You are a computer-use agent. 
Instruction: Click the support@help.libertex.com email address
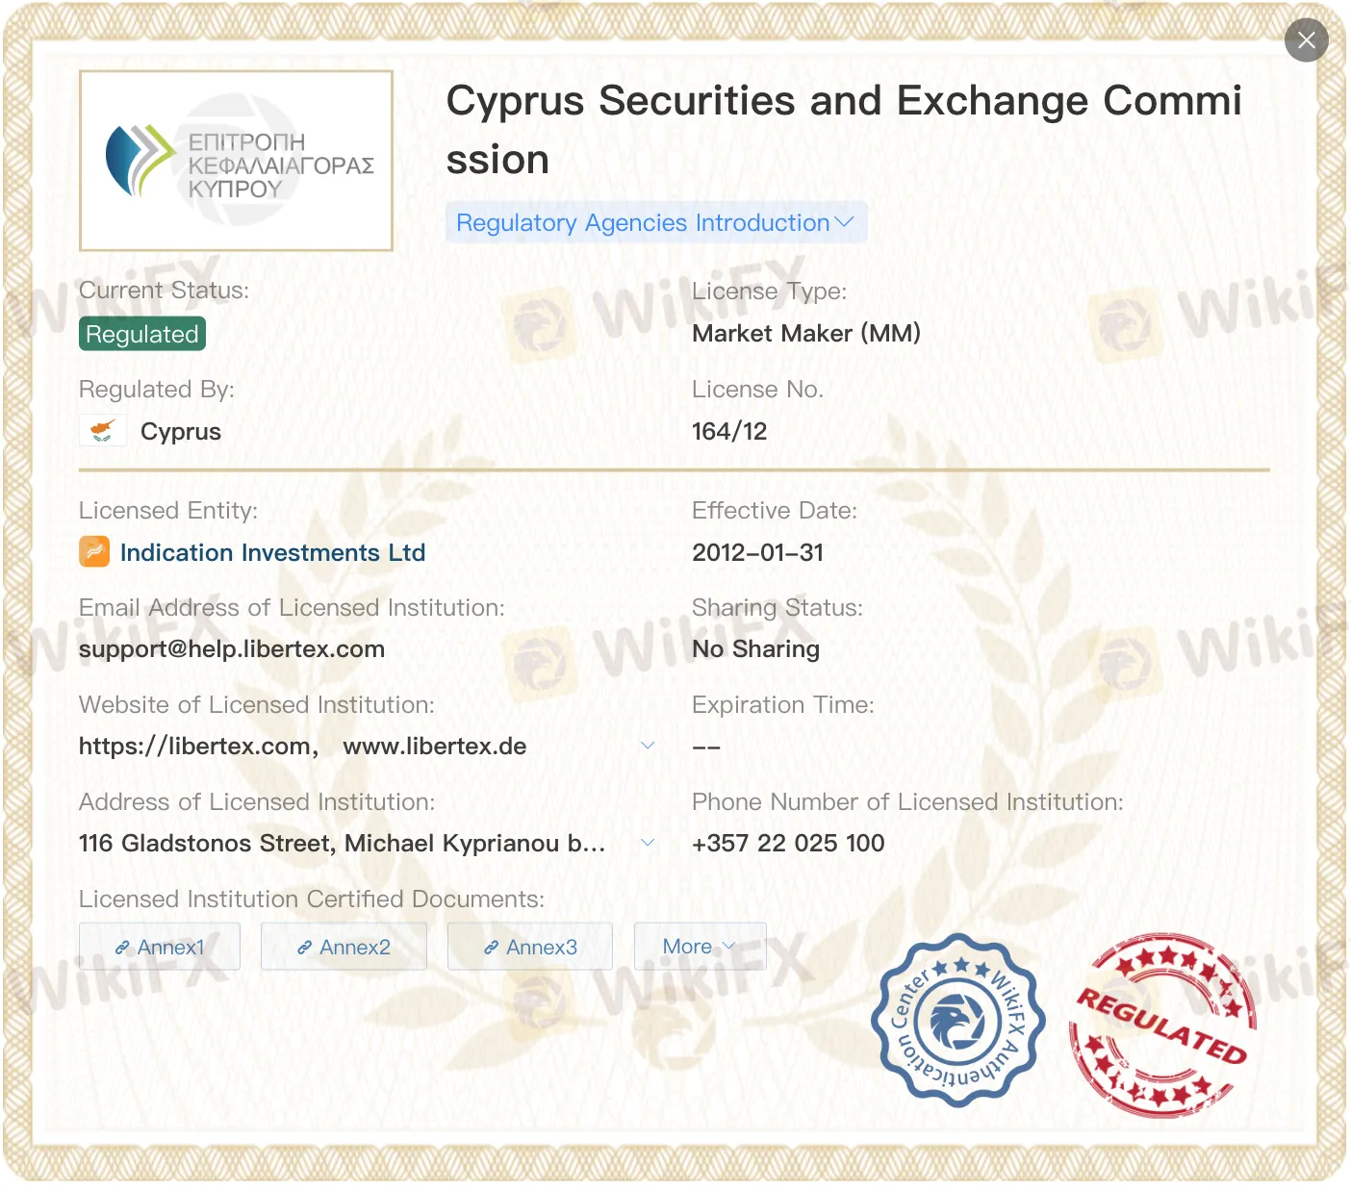232,649
